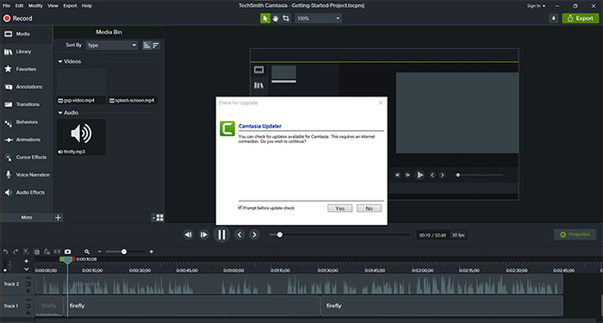Open the Animations panel
603x323 pixels.
click(26, 140)
